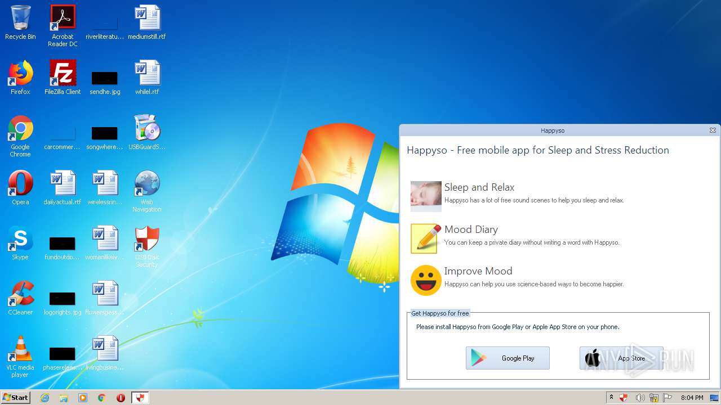Click the volume speaker tray icon

(640, 398)
